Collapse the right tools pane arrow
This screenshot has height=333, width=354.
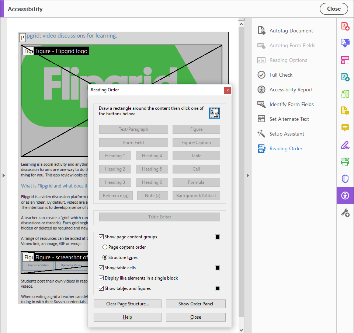coord(248,175)
